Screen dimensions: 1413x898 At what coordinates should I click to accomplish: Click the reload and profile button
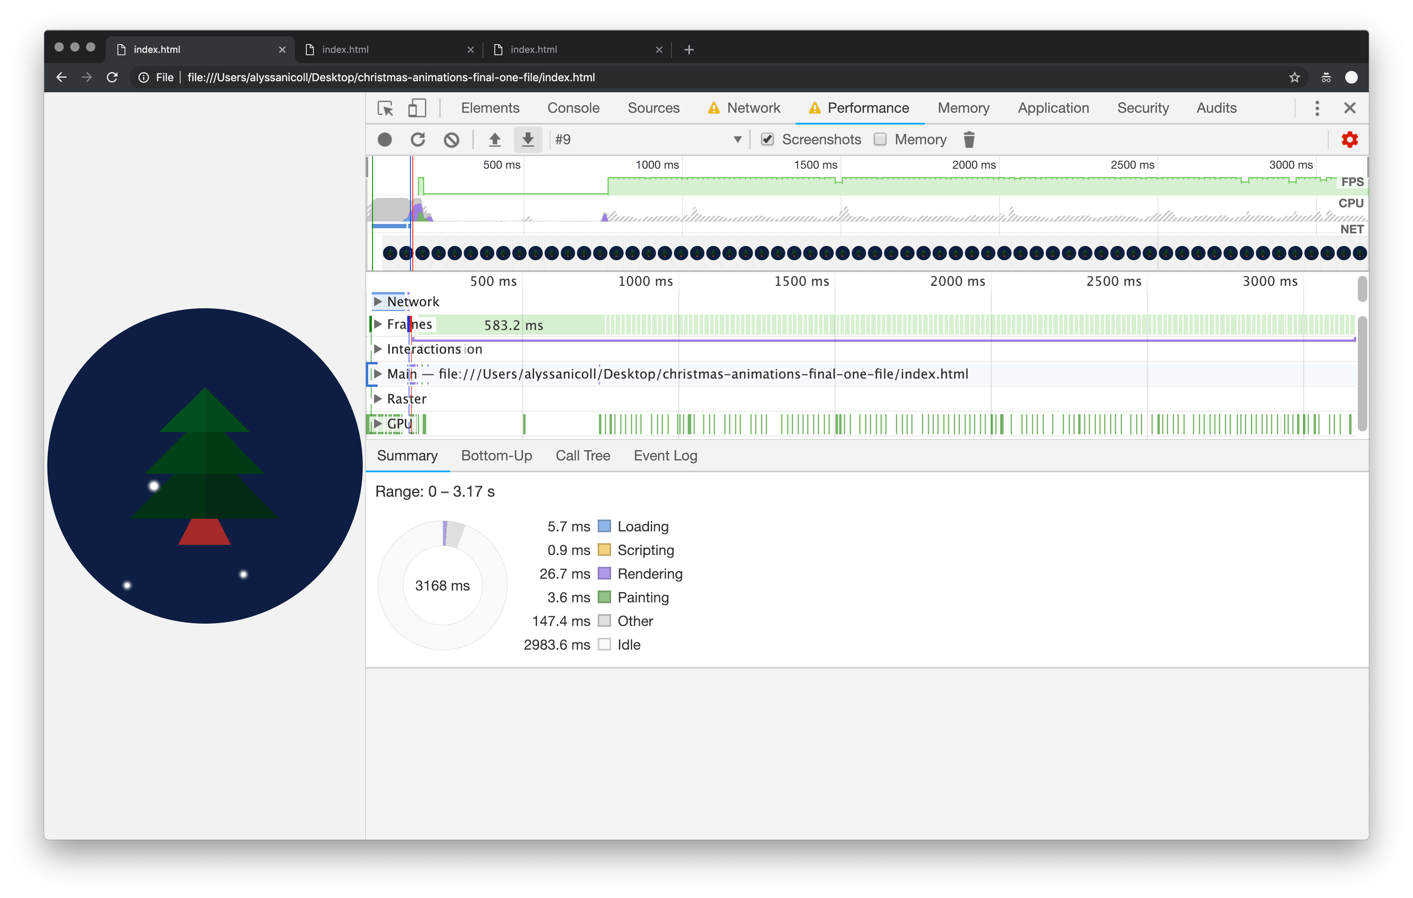417,140
